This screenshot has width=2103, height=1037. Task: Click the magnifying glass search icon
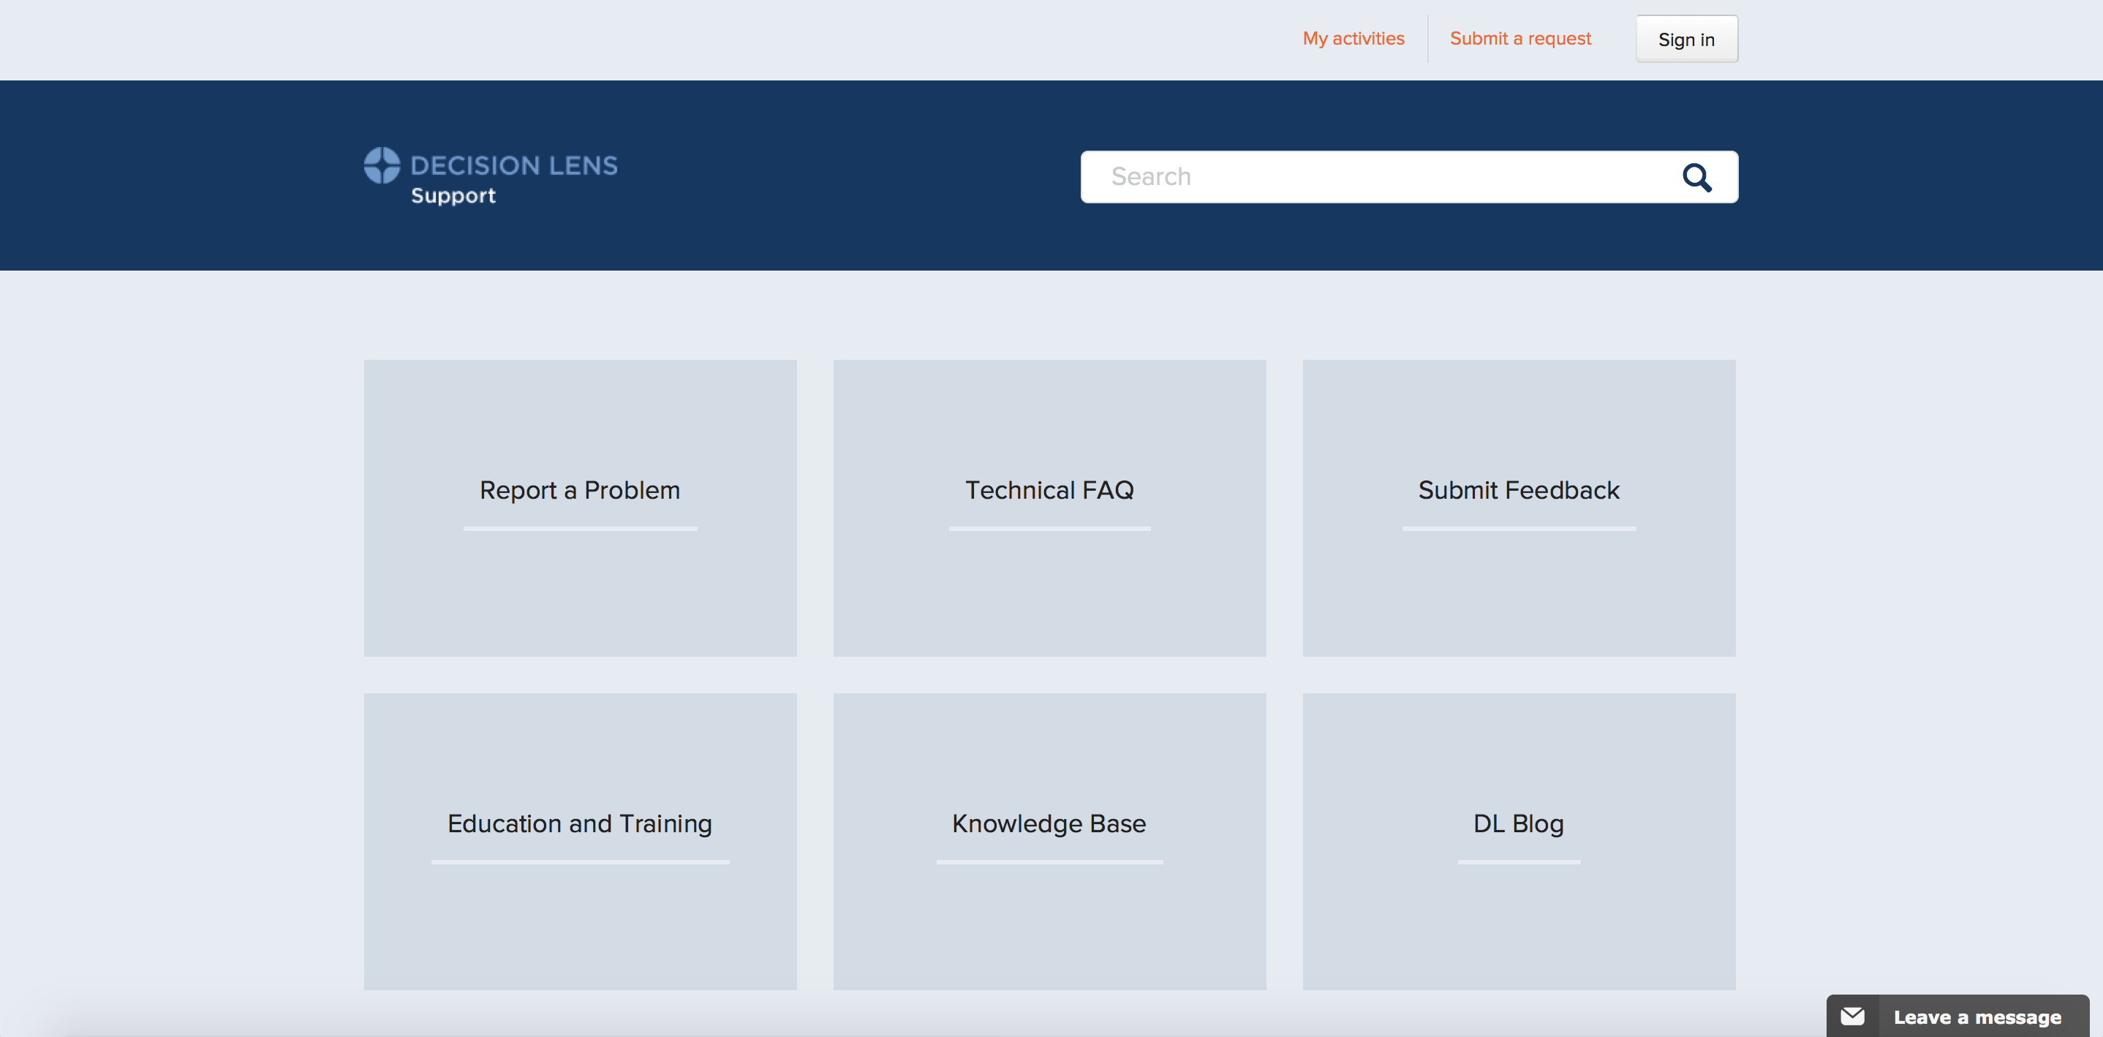tap(1696, 177)
